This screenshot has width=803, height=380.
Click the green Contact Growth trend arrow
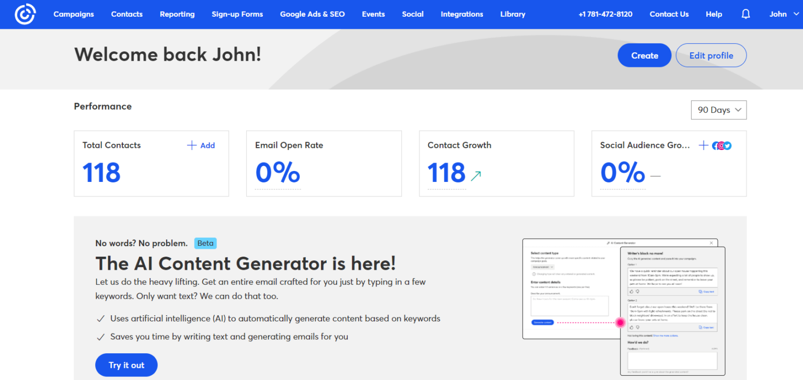(476, 176)
